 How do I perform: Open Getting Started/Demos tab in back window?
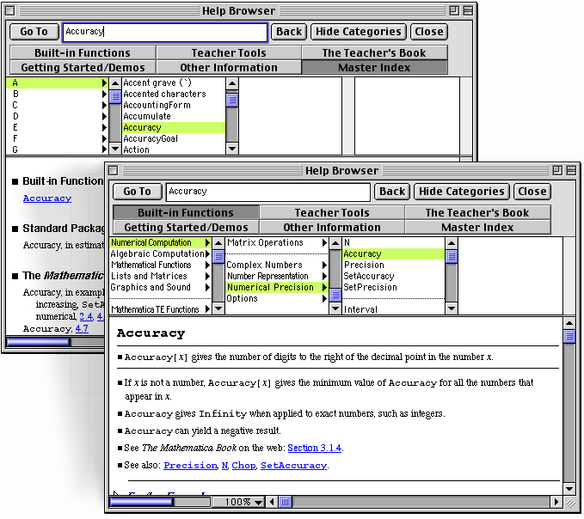[x=83, y=67]
